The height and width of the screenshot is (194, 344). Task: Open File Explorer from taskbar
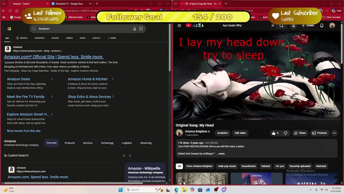click(184, 190)
